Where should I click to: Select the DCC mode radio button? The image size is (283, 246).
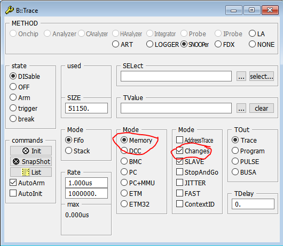[x=124, y=151]
